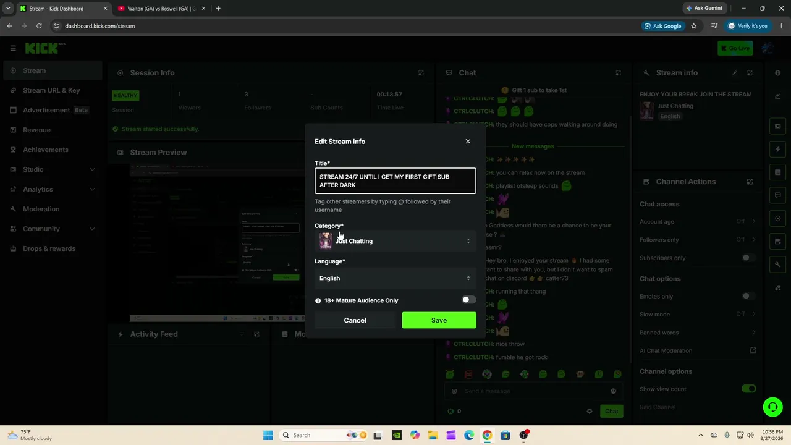Toggle the Show view count switch
791x445 pixels.
coord(748,389)
